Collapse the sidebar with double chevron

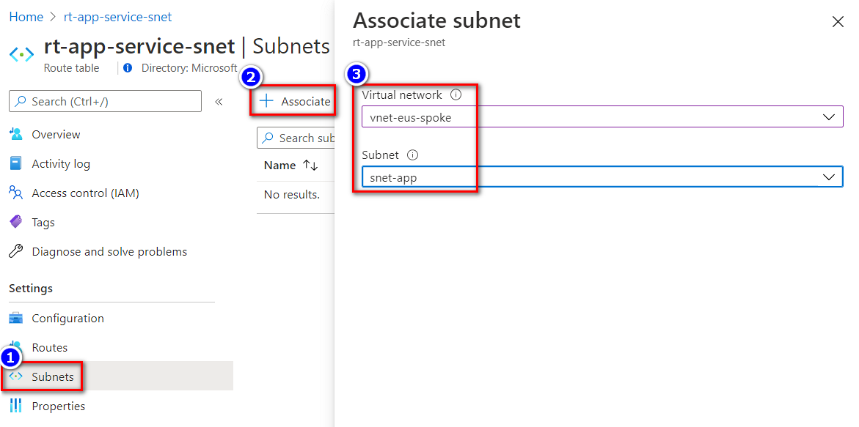[x=219, y=102]
